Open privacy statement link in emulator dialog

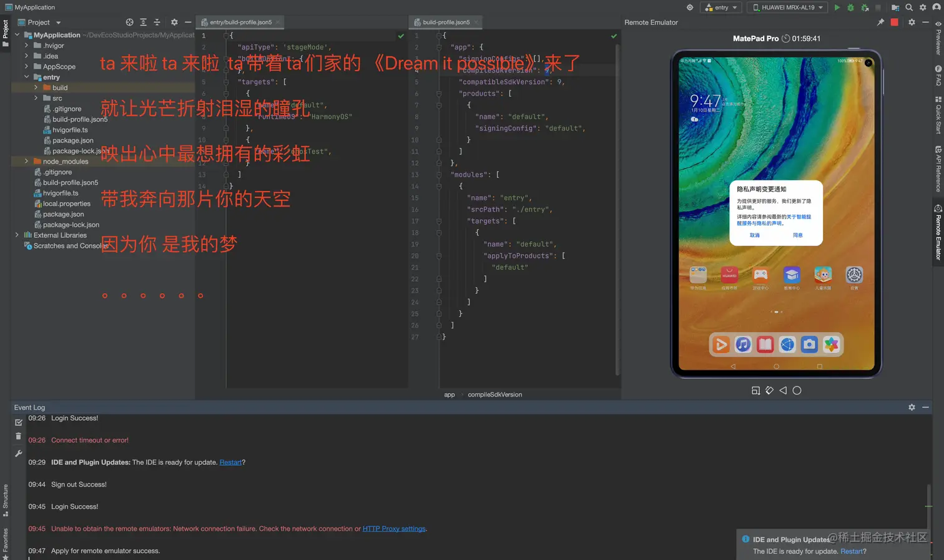click(x=774, y=220)
